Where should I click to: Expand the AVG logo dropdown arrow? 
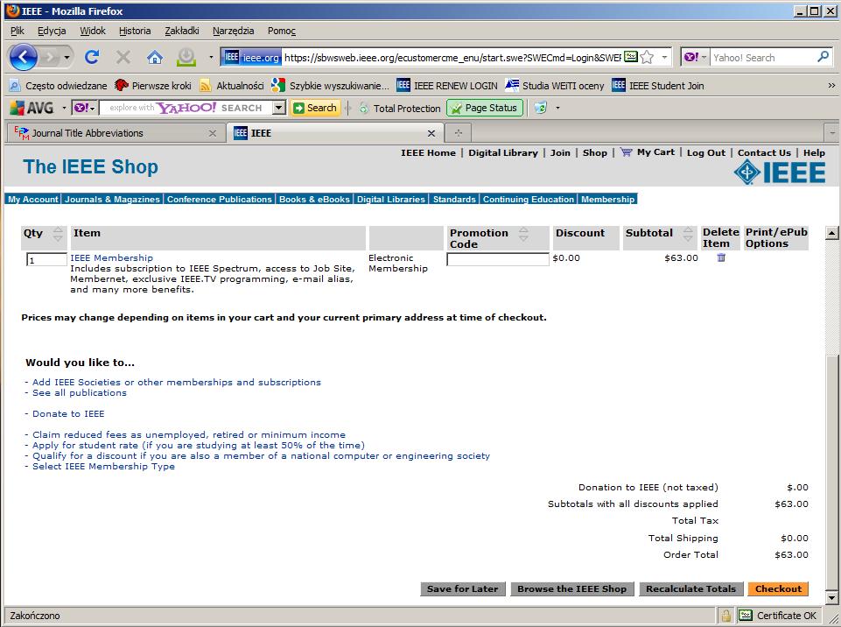tap(64, 108)
